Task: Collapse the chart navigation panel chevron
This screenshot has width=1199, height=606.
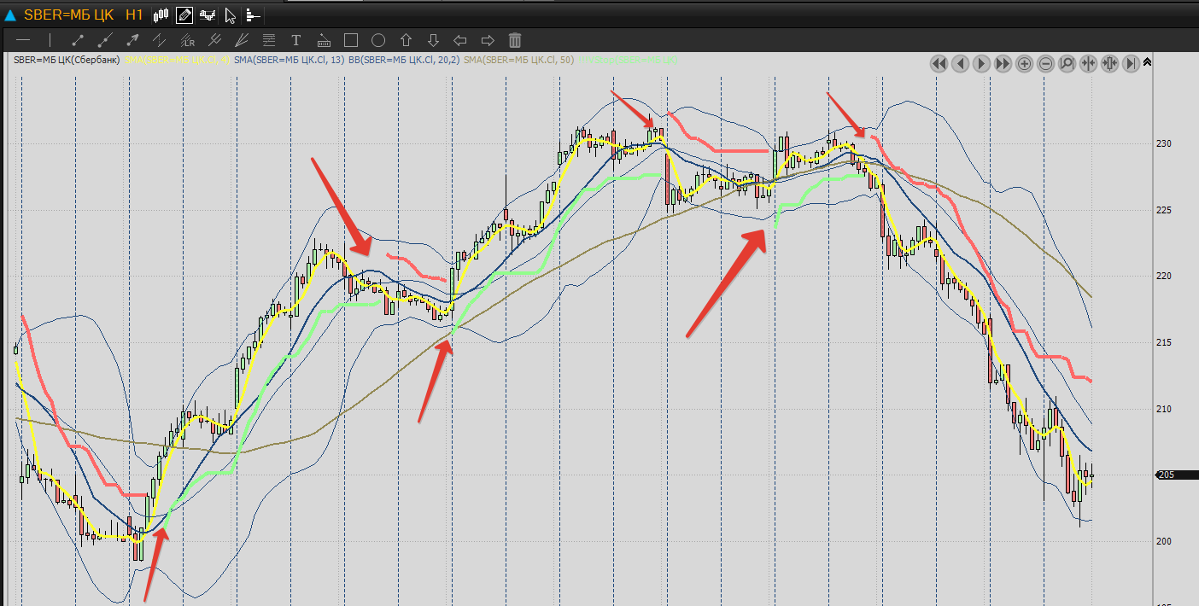Action: click(x=1147, y=62)
